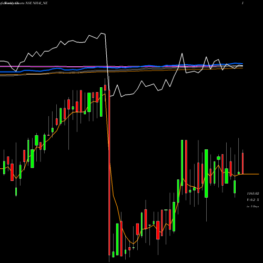263x263 pixels.
Task: Select the giant red crash candlestick
Action: point(109,173)
